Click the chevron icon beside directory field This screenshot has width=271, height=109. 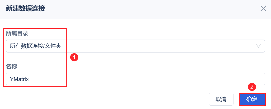pyautogui.click(x=259, y=46)
